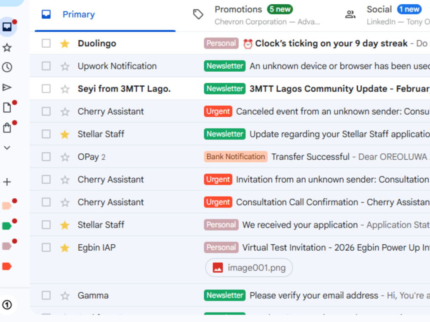Open Purchases via the shopping bag icon
This screenshot has height=322, width=430.
tap(7, 128)
